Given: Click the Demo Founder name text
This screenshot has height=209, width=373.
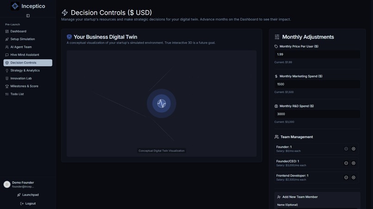Looking at the screenshot, I should 23,182.
